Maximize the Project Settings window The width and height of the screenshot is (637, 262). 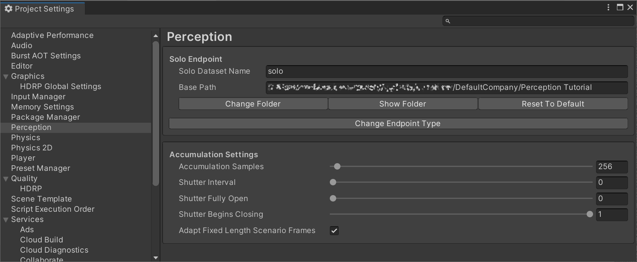pos(620,7)
